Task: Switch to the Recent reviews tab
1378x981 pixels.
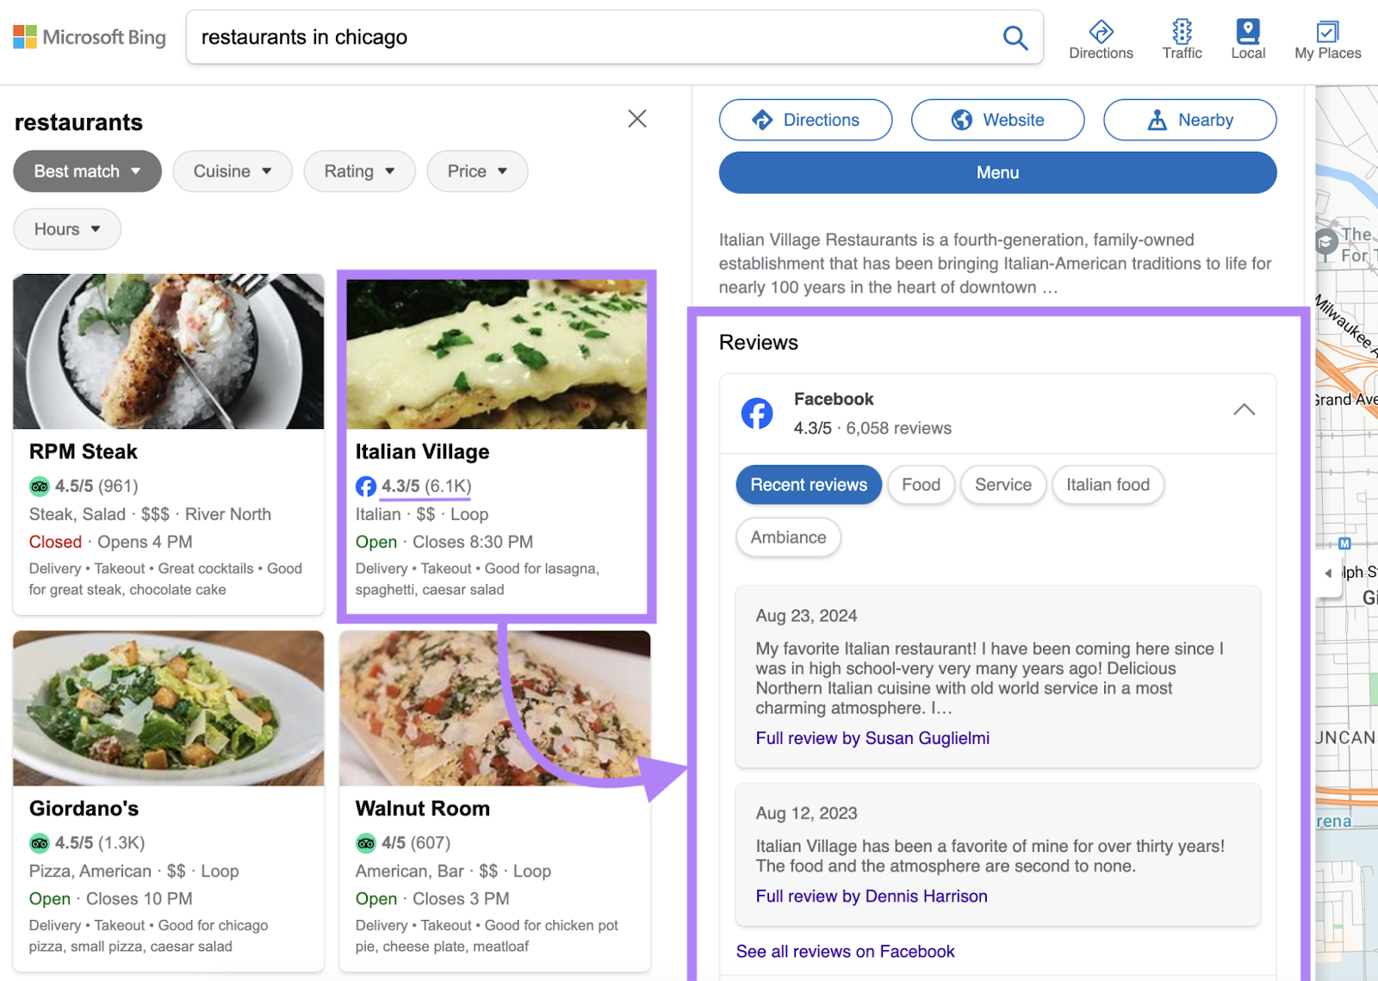Action: [x=808, y=484]
